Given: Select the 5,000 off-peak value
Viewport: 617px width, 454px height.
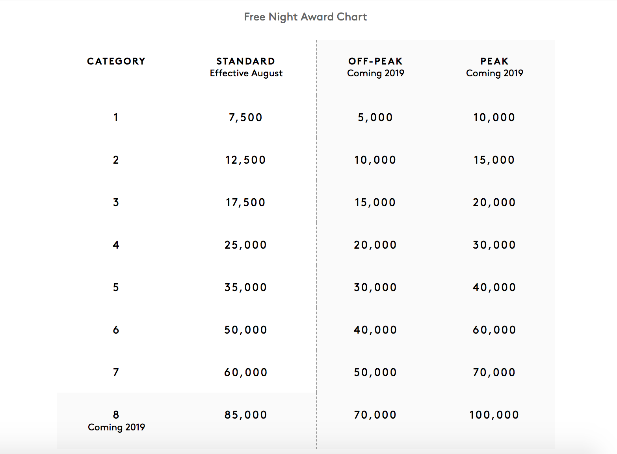Looking at the screenshot, I should pos(375,117).
